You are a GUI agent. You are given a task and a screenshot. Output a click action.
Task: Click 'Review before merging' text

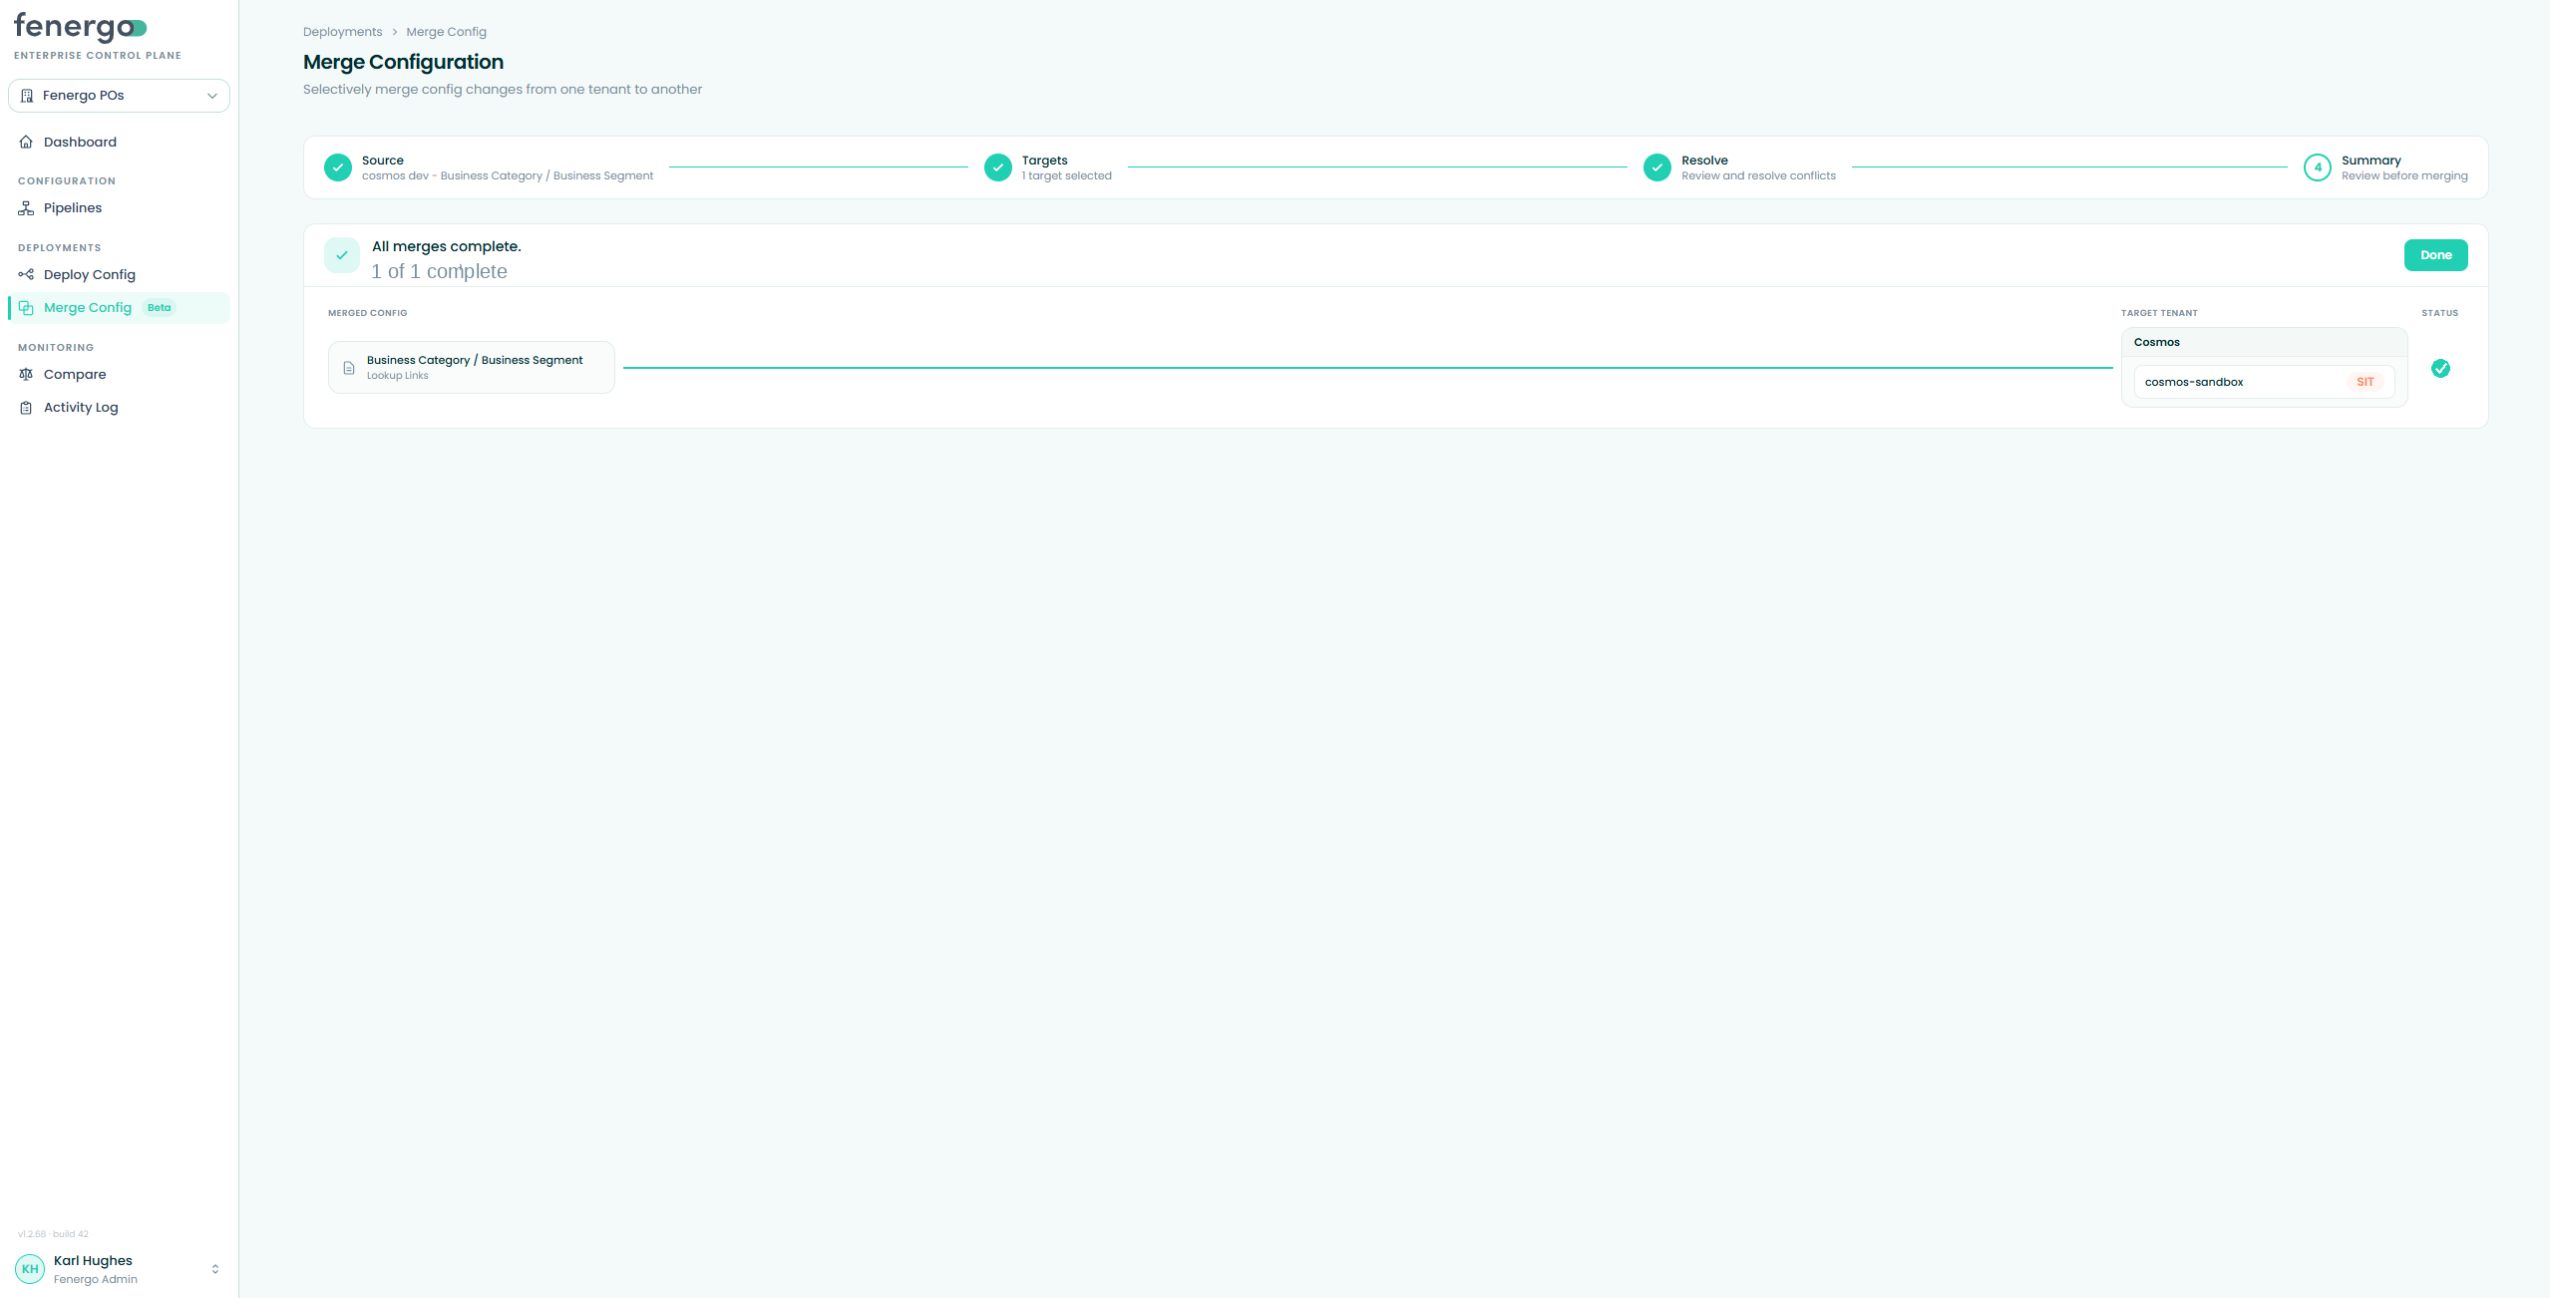click(2404, 175)
